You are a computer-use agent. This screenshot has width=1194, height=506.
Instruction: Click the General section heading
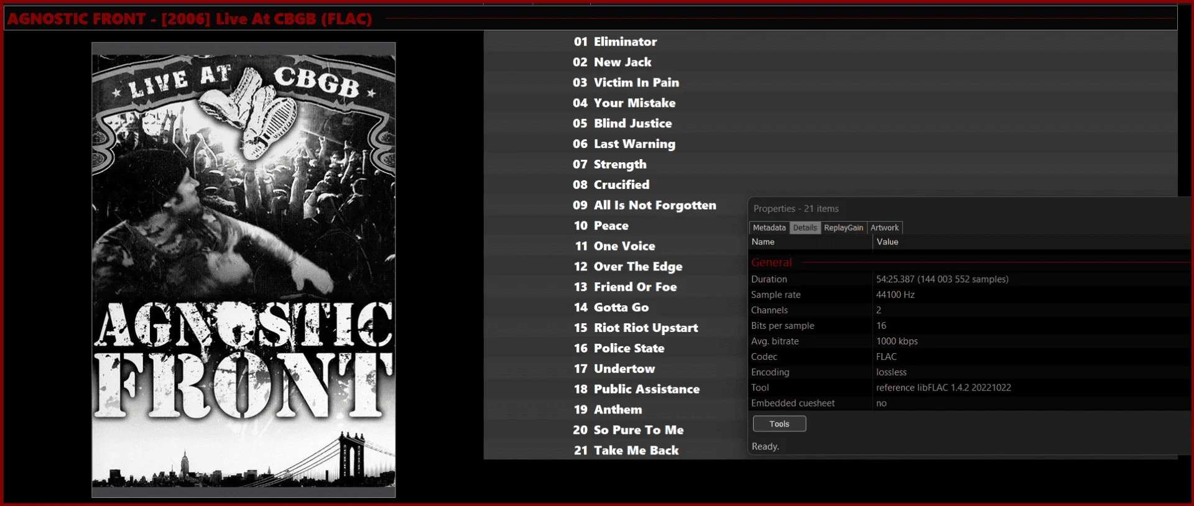[772, 262]
